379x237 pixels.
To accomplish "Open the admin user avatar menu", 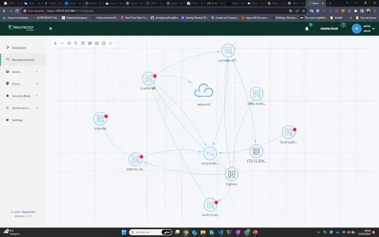I will (356, 29).
